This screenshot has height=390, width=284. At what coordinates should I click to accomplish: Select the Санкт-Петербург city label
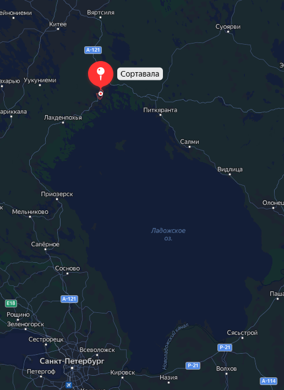tap(72, 361)
